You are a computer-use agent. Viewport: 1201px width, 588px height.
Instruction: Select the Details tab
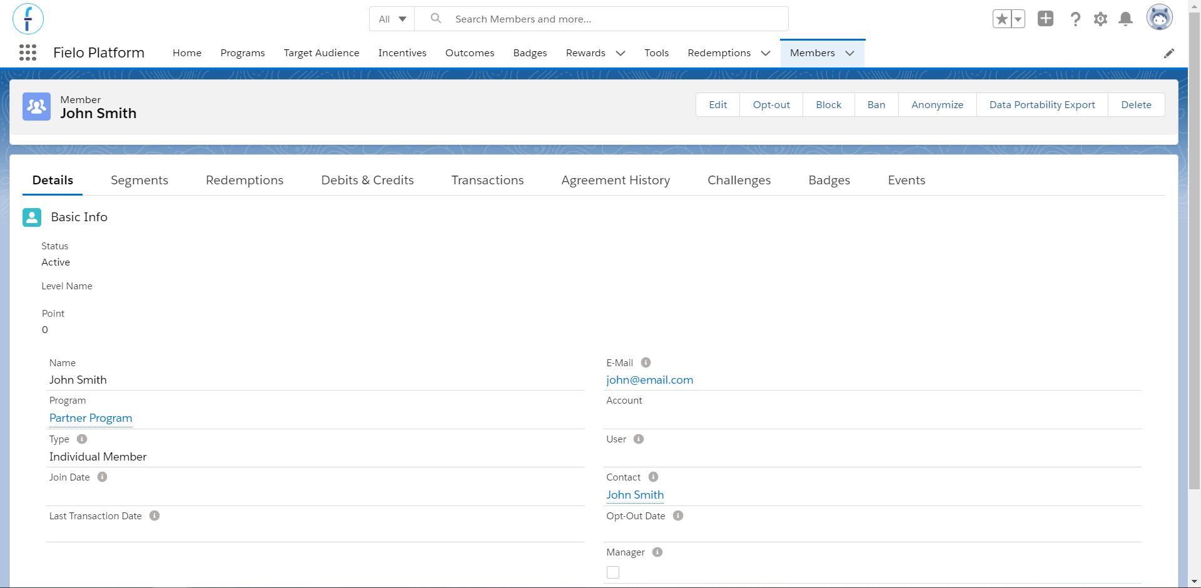pyautogui.click(x=53, y=180)
